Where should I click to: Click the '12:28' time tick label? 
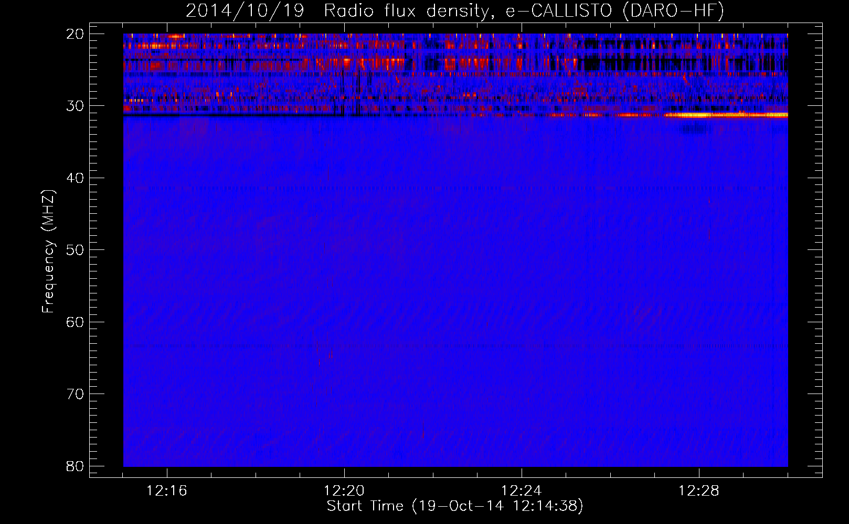pos(699,491)
